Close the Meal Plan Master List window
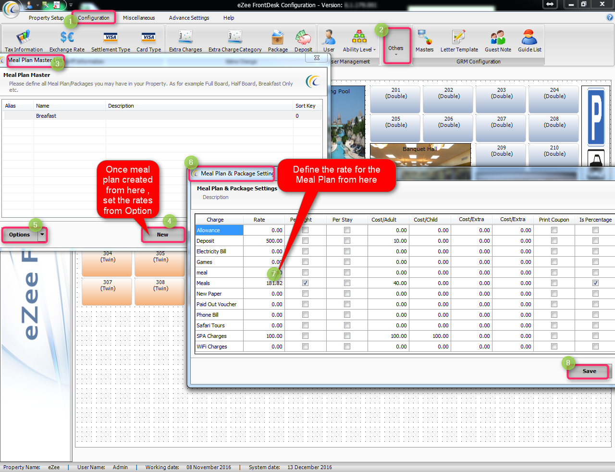 [317, 58]
